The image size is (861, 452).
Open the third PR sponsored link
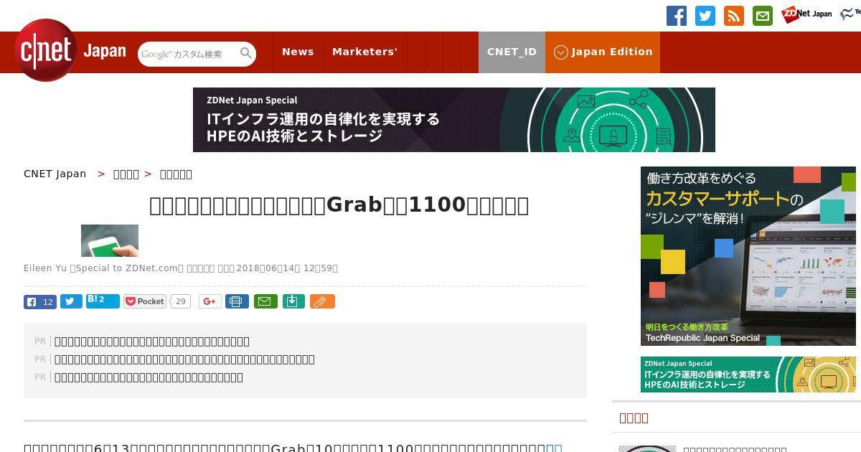coord(149,377)
